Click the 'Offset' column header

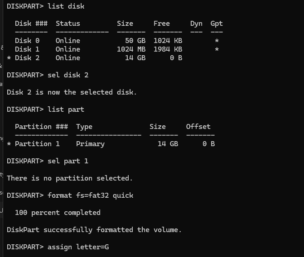coord(198,127)
